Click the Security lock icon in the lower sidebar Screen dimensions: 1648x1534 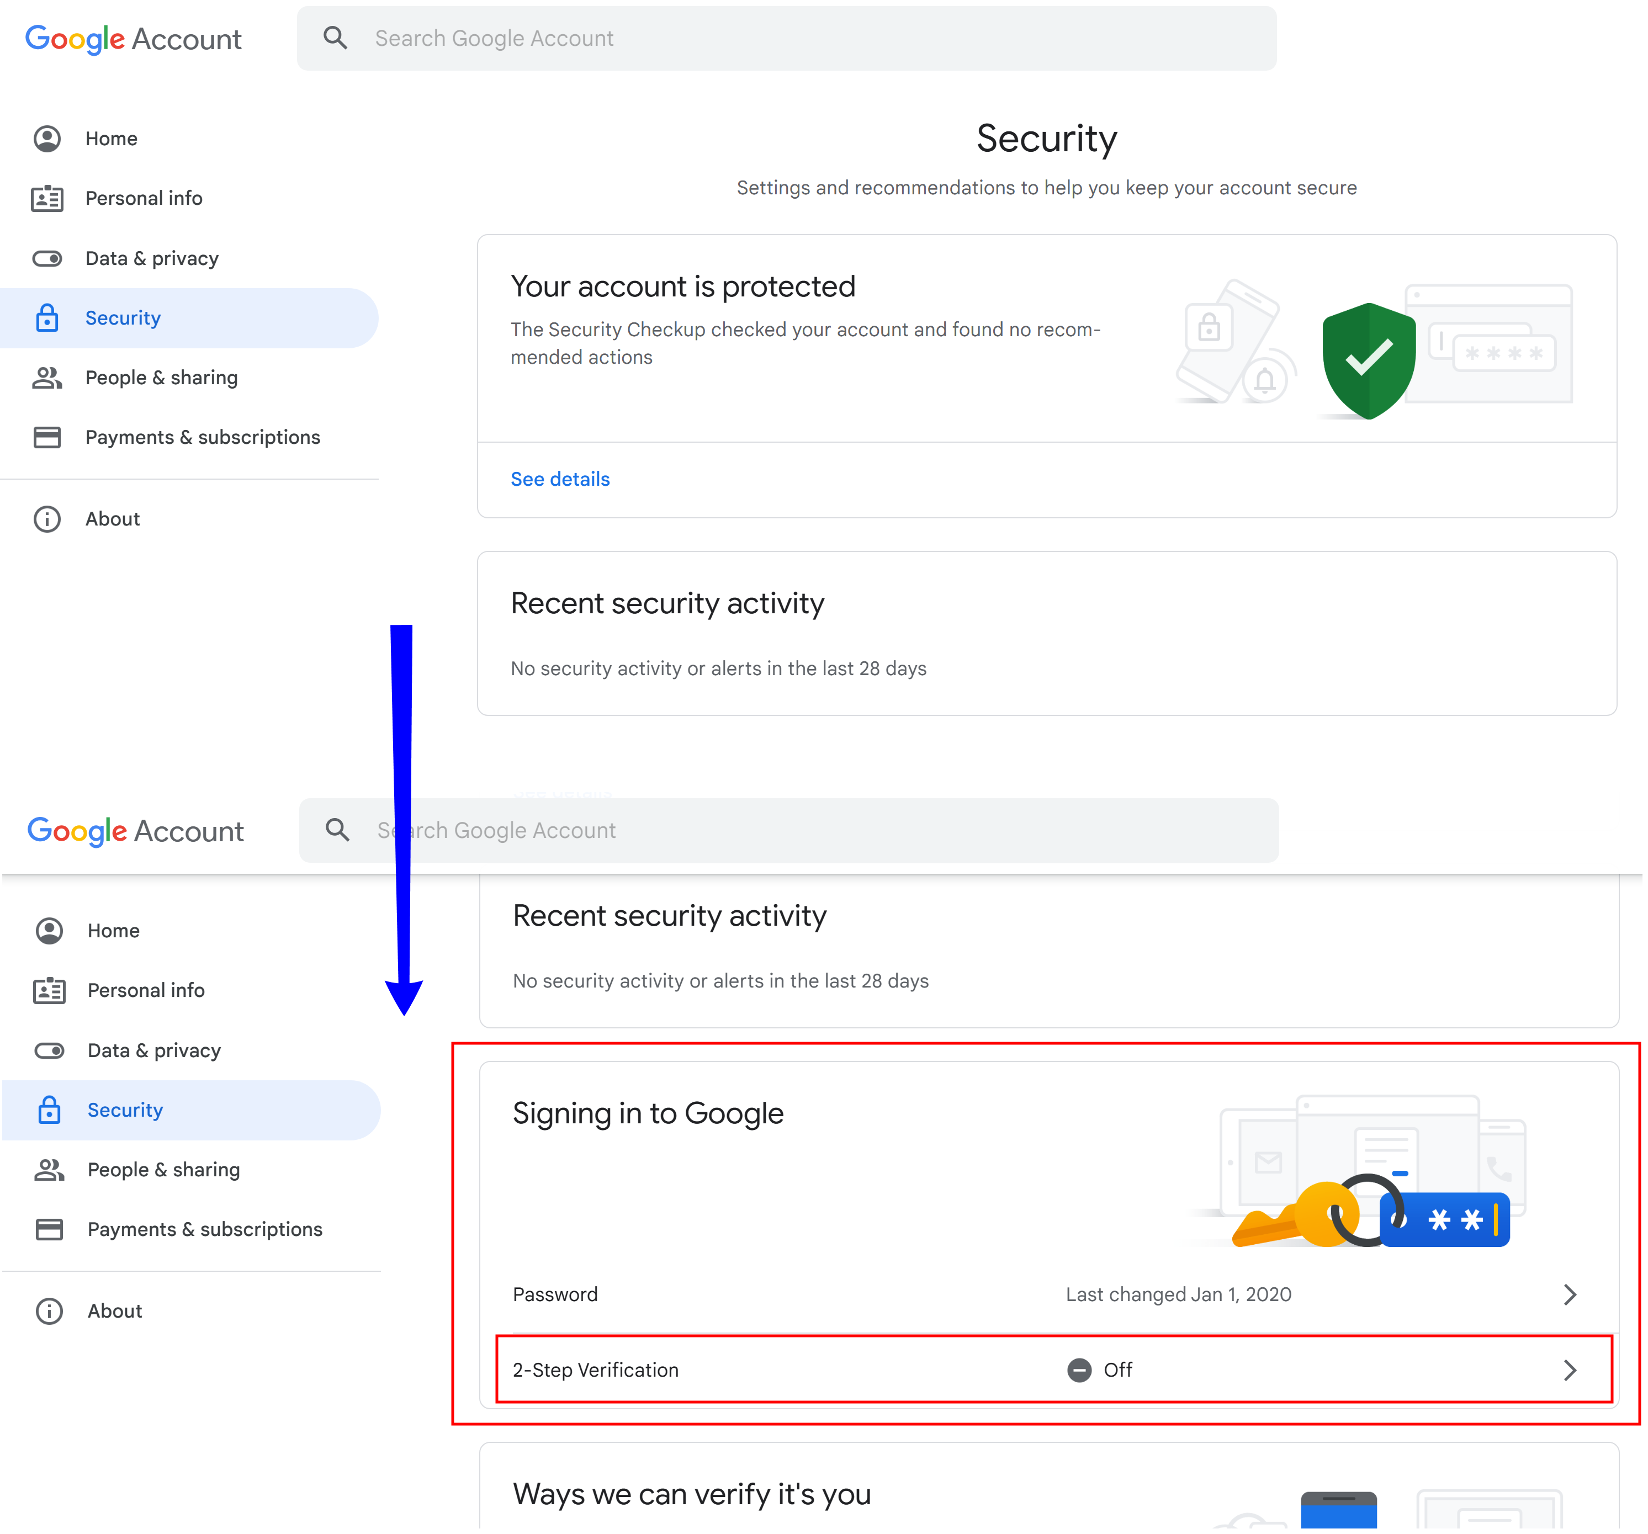click(50, 1110)
